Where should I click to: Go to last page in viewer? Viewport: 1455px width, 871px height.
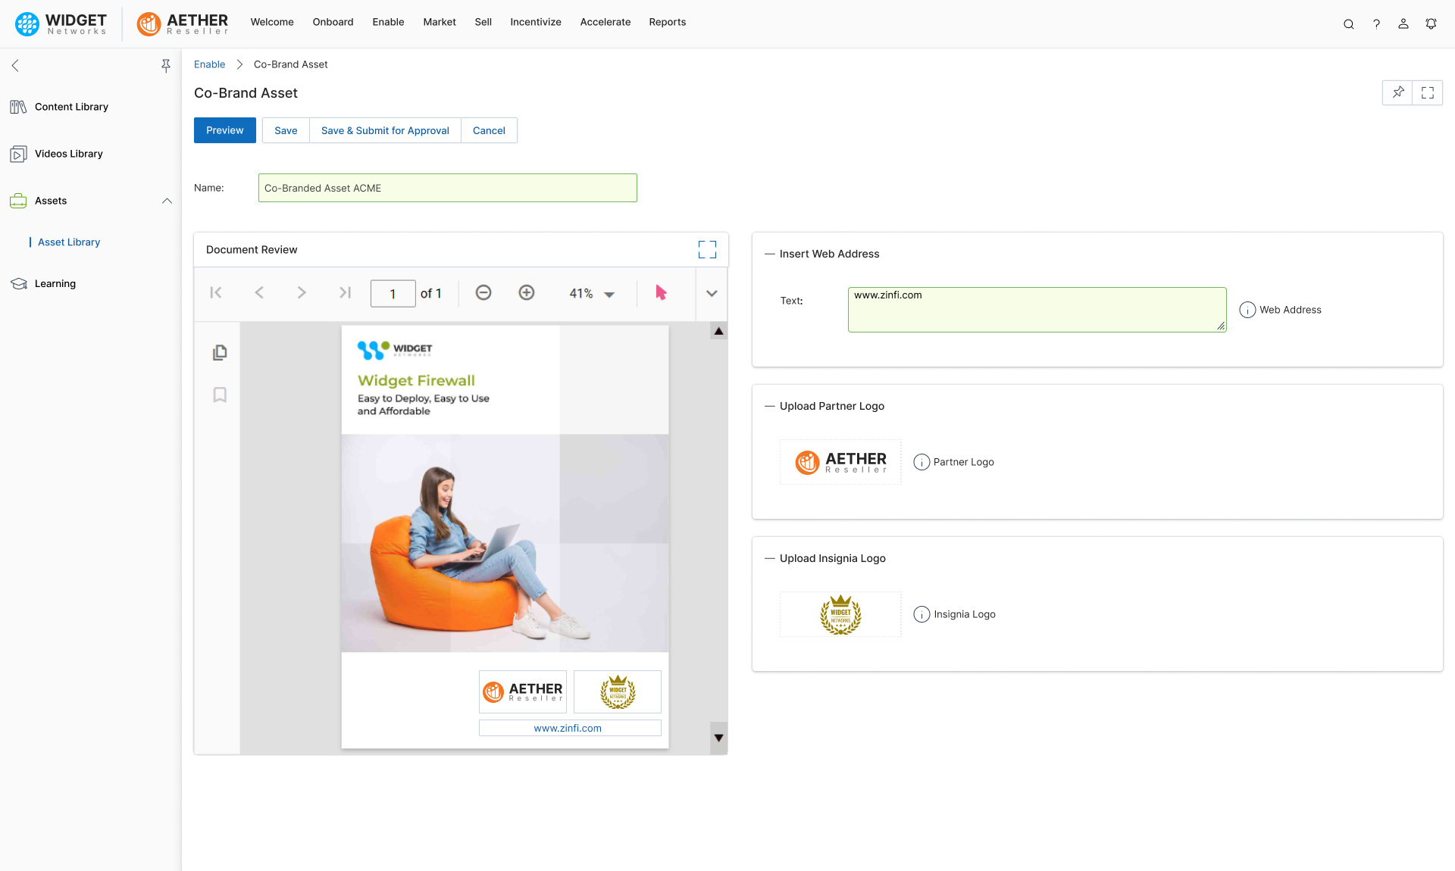pos(345,293)
